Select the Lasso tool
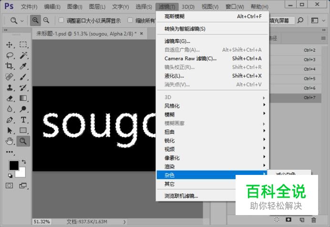 pyautogui.click(x=10, y=55)
